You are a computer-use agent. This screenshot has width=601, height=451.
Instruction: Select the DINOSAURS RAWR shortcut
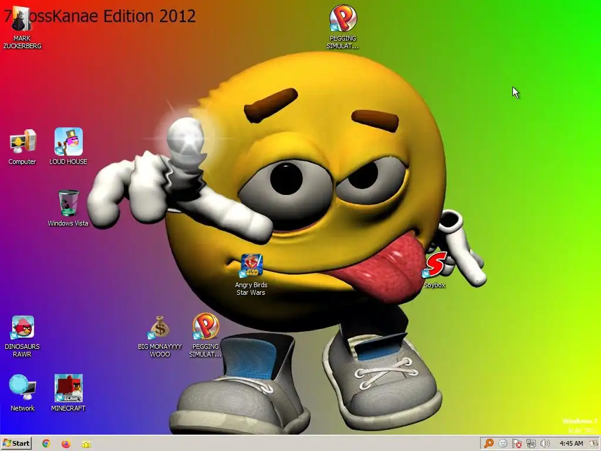coord(22,336)
